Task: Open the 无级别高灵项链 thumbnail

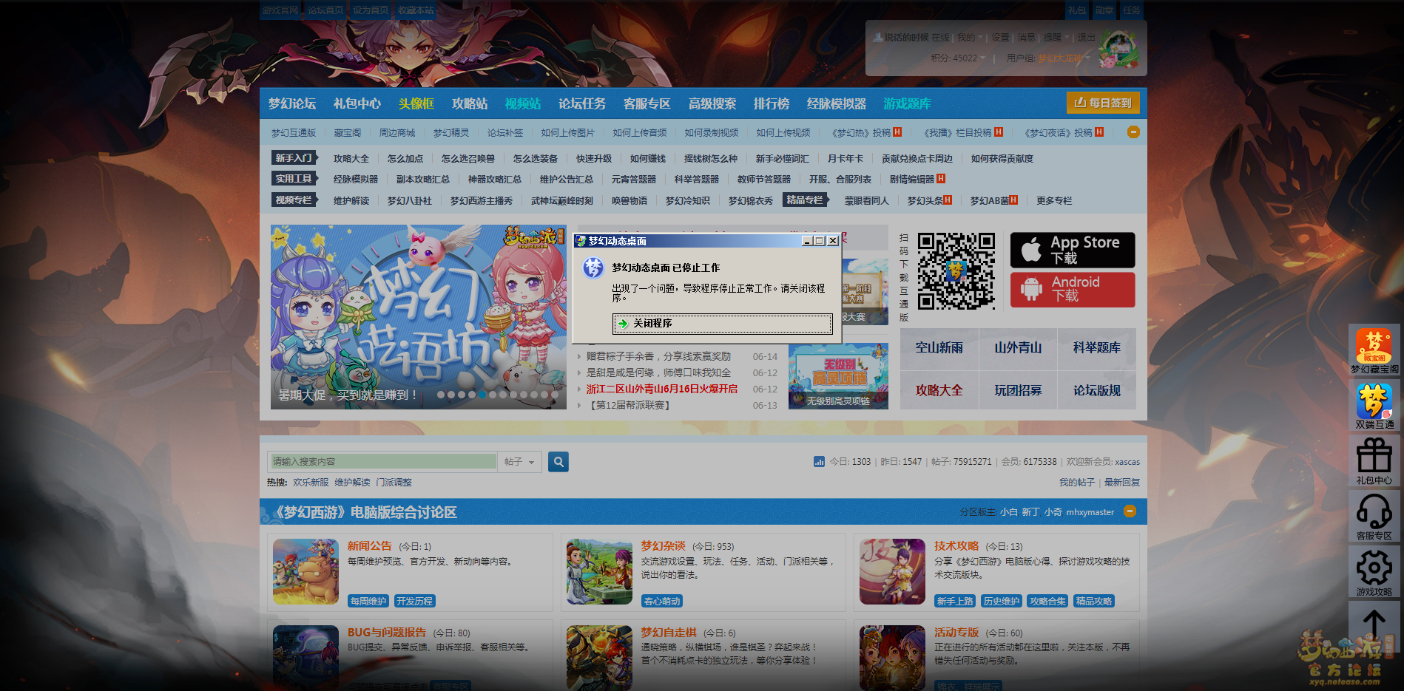Action: [x=838, y=376]
